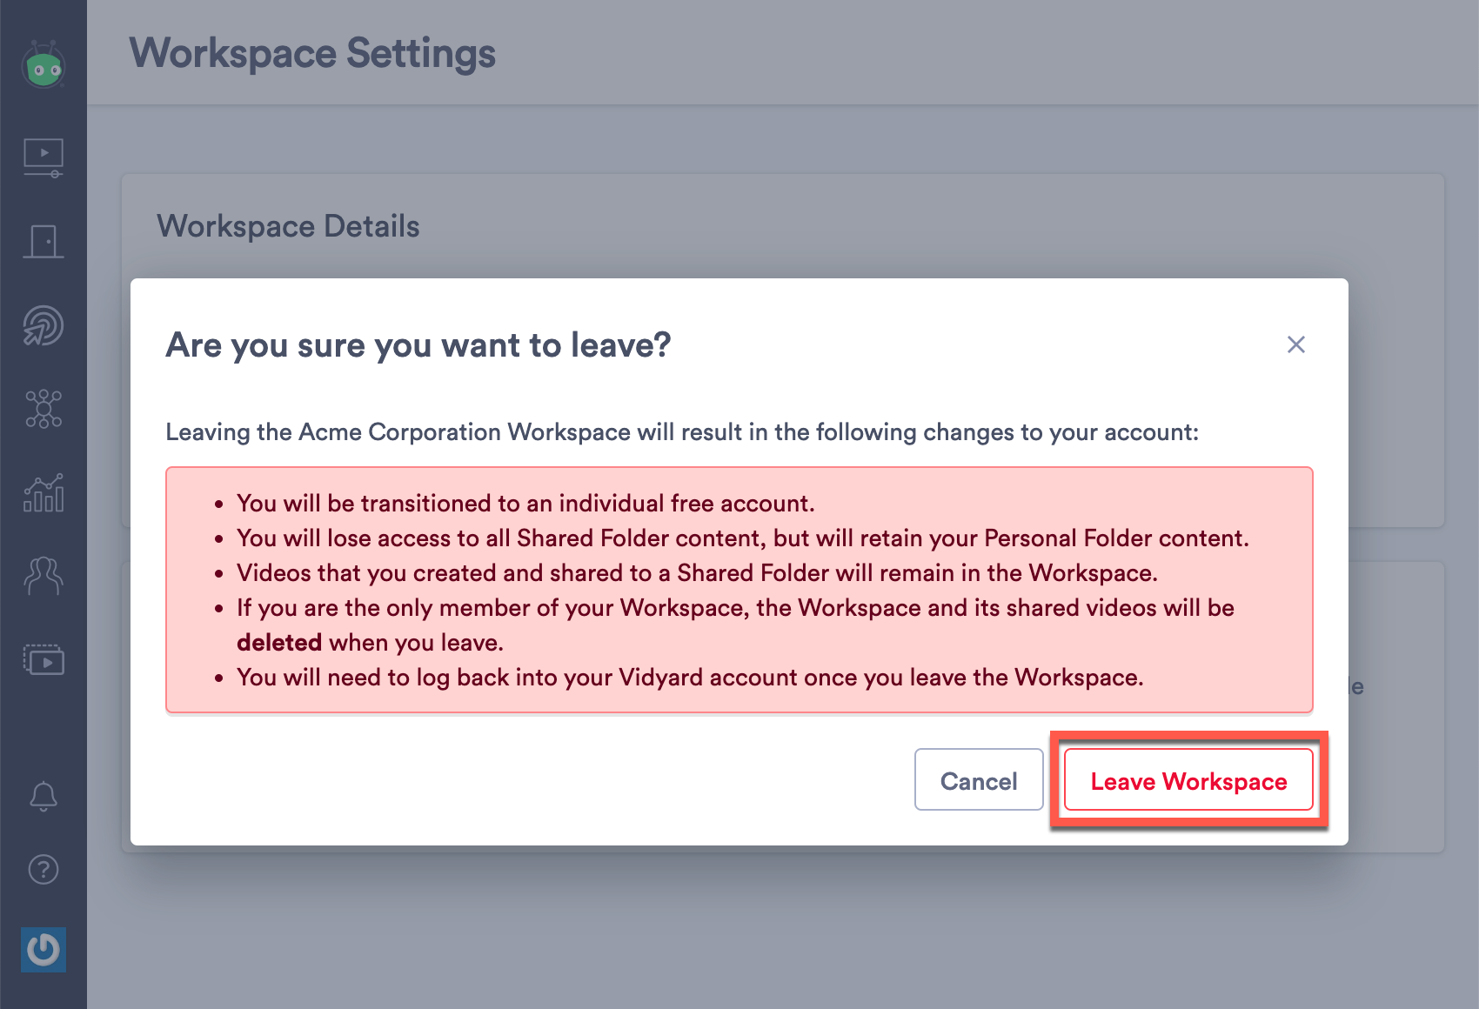Click the Help question mark icon
This screenshot has height=1009, width=1479.
point(43,870)
